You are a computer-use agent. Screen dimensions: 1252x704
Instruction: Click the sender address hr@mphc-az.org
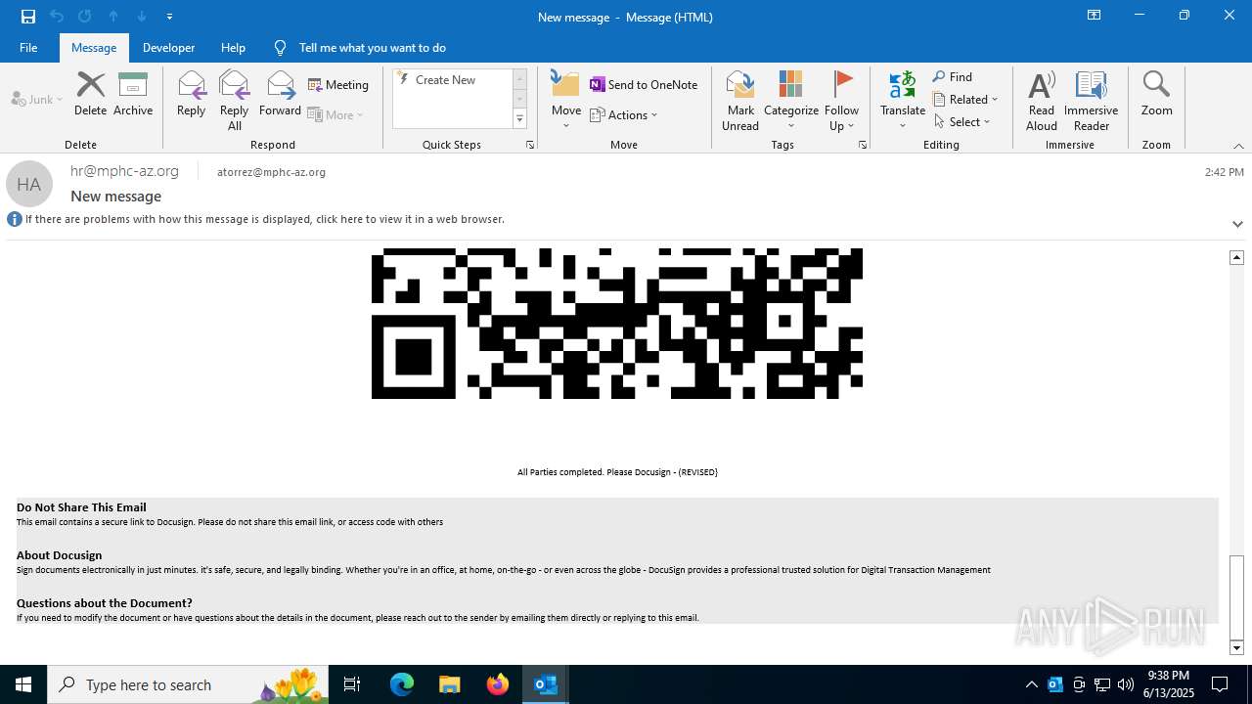tap(124, 171)
